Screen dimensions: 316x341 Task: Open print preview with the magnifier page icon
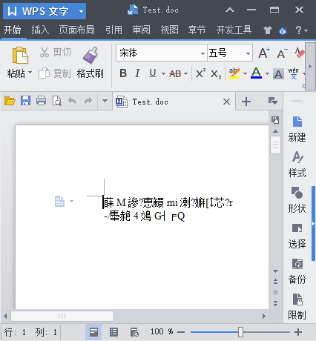(57, 101)
